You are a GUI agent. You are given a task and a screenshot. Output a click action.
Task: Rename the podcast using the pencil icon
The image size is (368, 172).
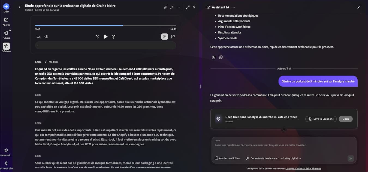[172, 7]
